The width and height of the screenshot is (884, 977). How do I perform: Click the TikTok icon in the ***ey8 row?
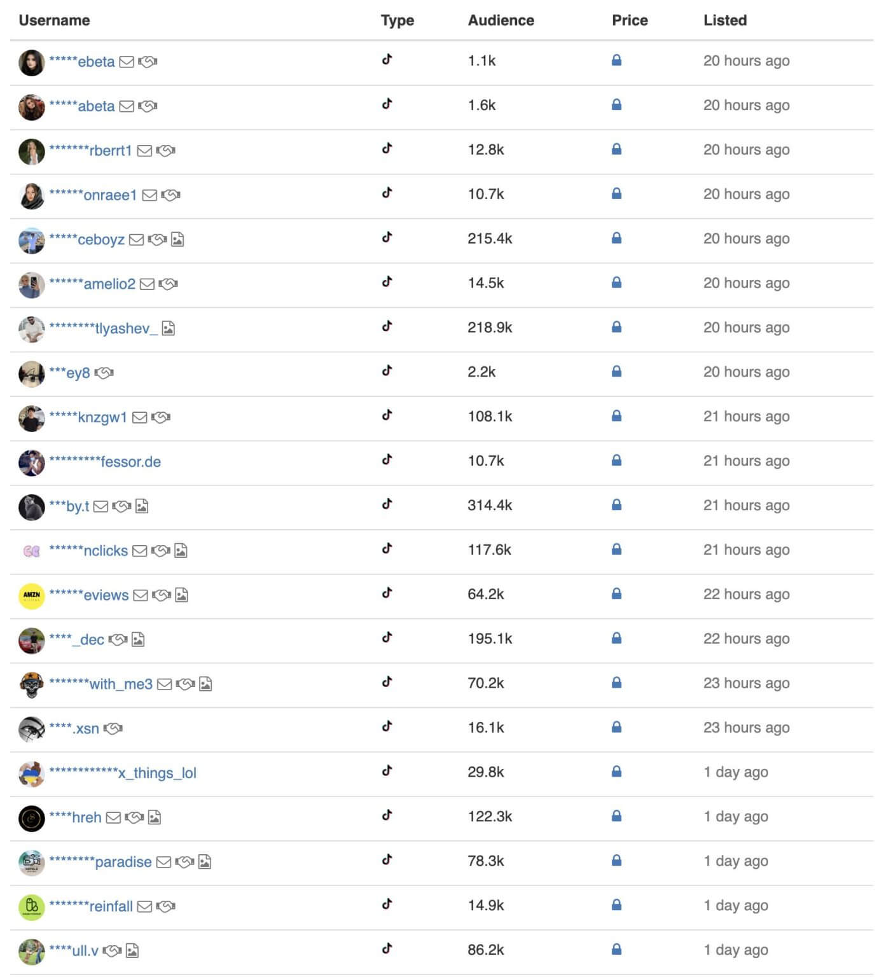pos(387,371)
